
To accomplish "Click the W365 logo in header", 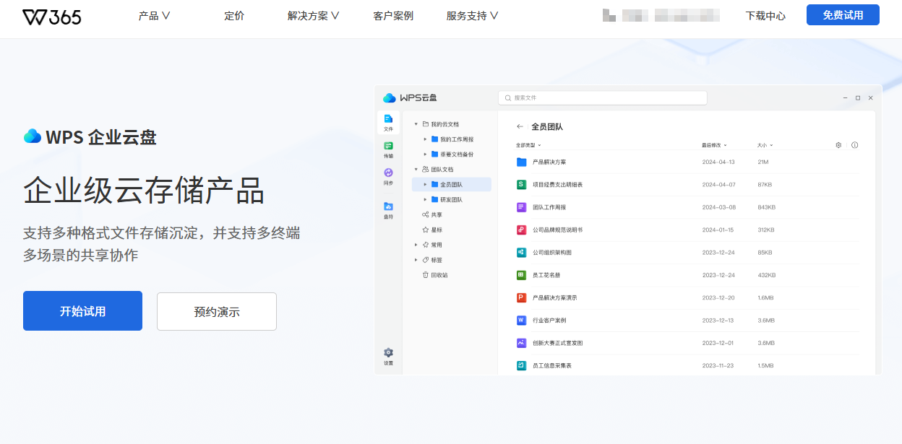I will tap(51, 17).
